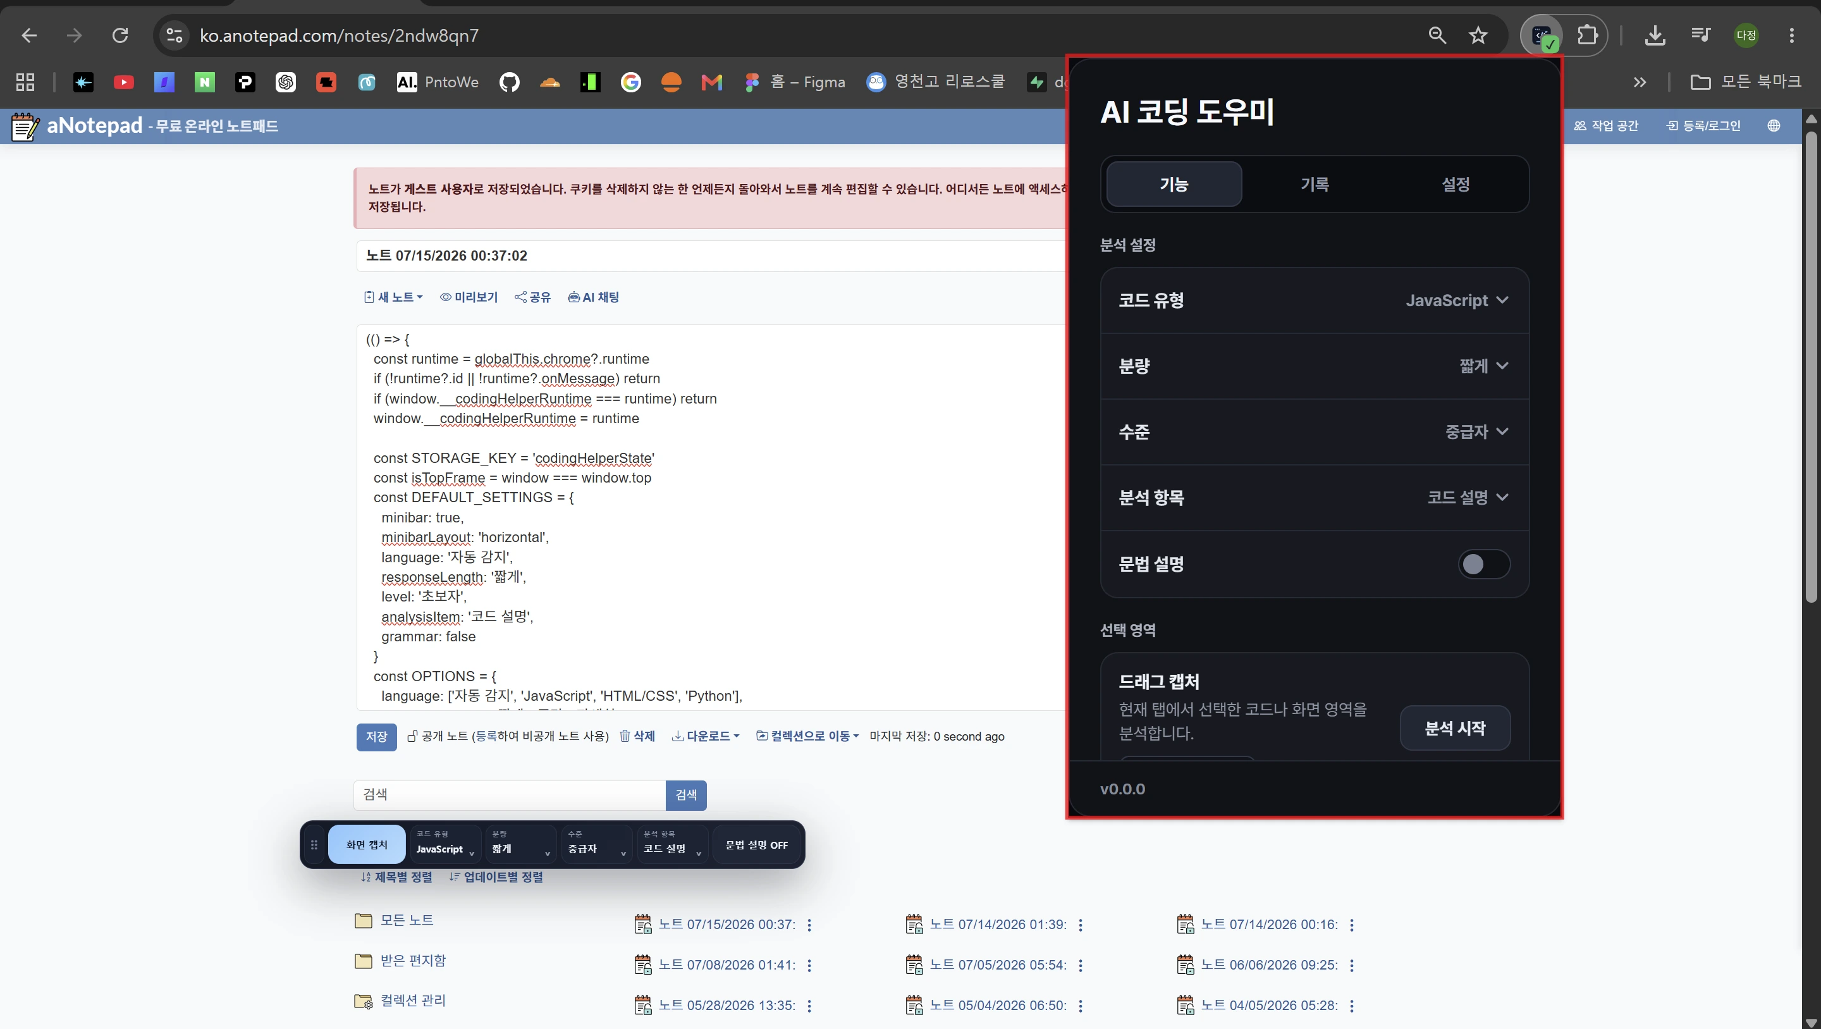Go back to the previous page
Image resolution: width=1821 pixels, height=1029 pixels.
click(29, 35)
